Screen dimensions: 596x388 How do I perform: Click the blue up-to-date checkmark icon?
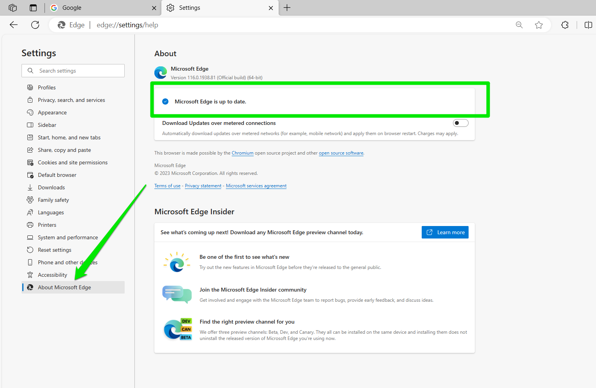165,101
